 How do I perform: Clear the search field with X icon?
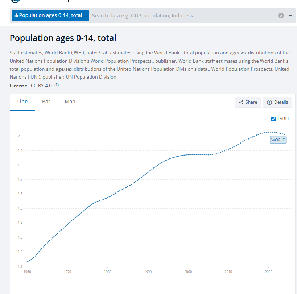coord(281,16)
